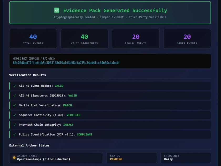Select the Valid Signatures stat card
Image resolution: width=221 pixels, height=166 pixels.
click(x=84, y=39)
